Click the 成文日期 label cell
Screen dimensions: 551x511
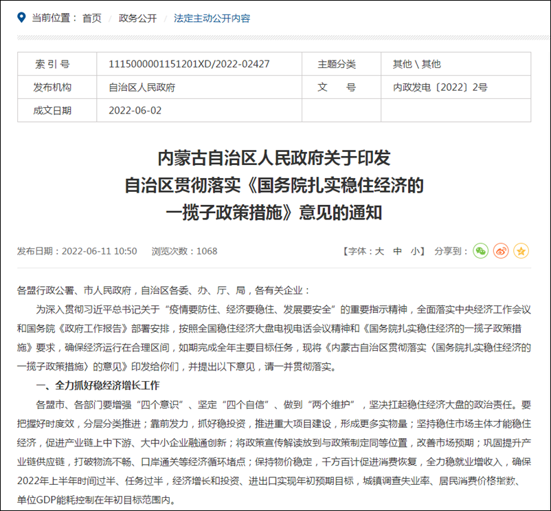[x=57, y=111]
